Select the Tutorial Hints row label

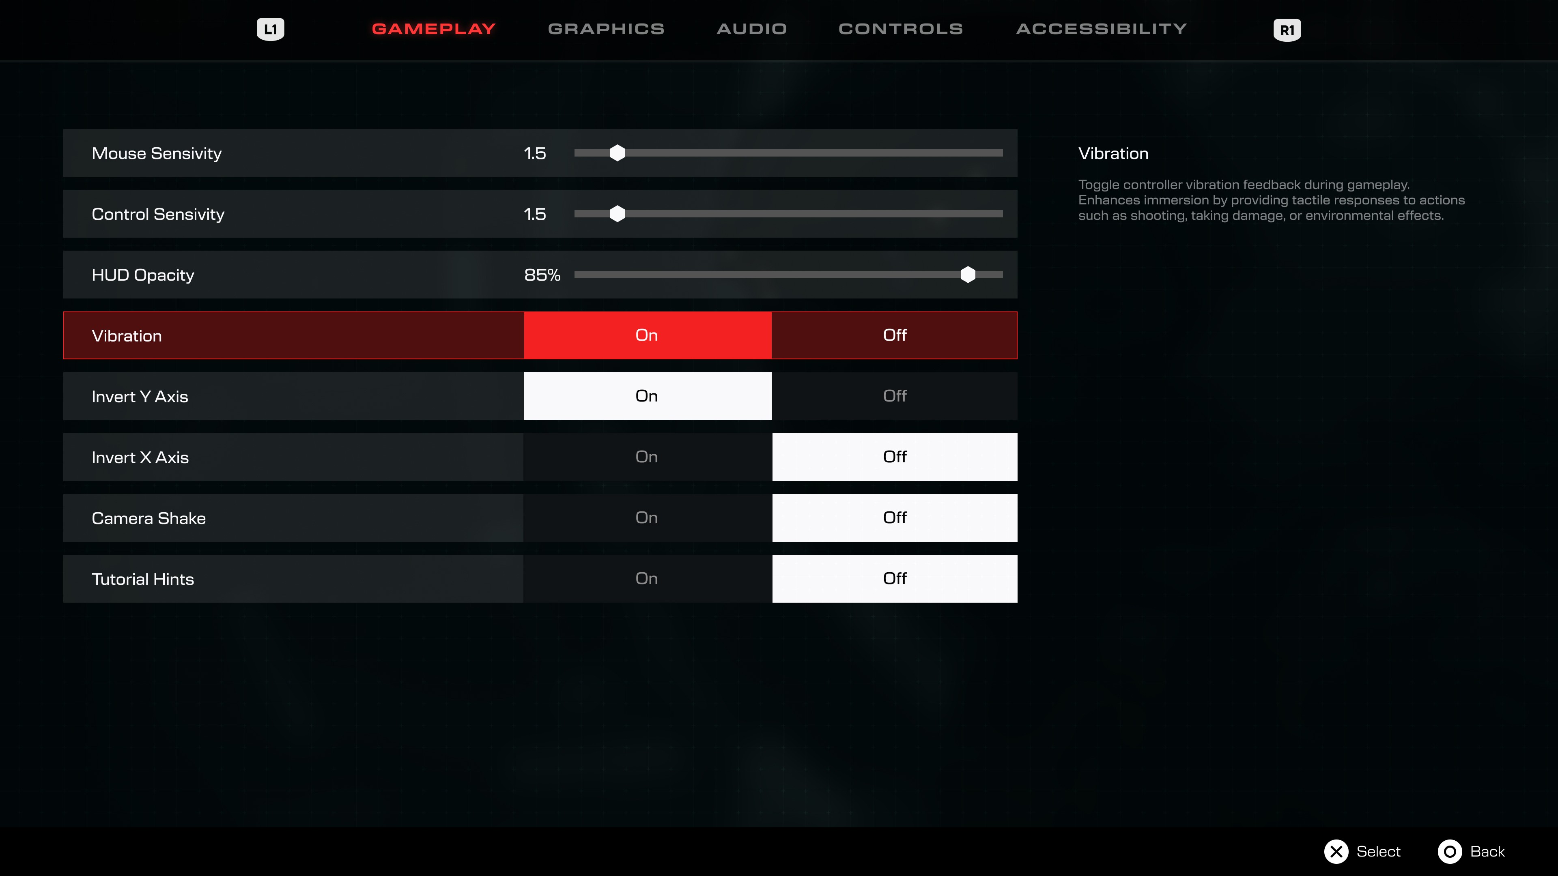(143, 579)
